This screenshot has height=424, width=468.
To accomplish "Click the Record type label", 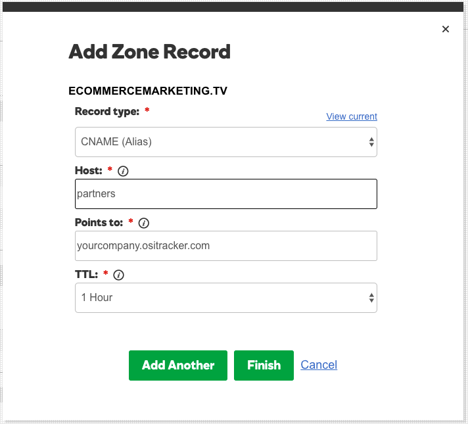I will 107,111.
